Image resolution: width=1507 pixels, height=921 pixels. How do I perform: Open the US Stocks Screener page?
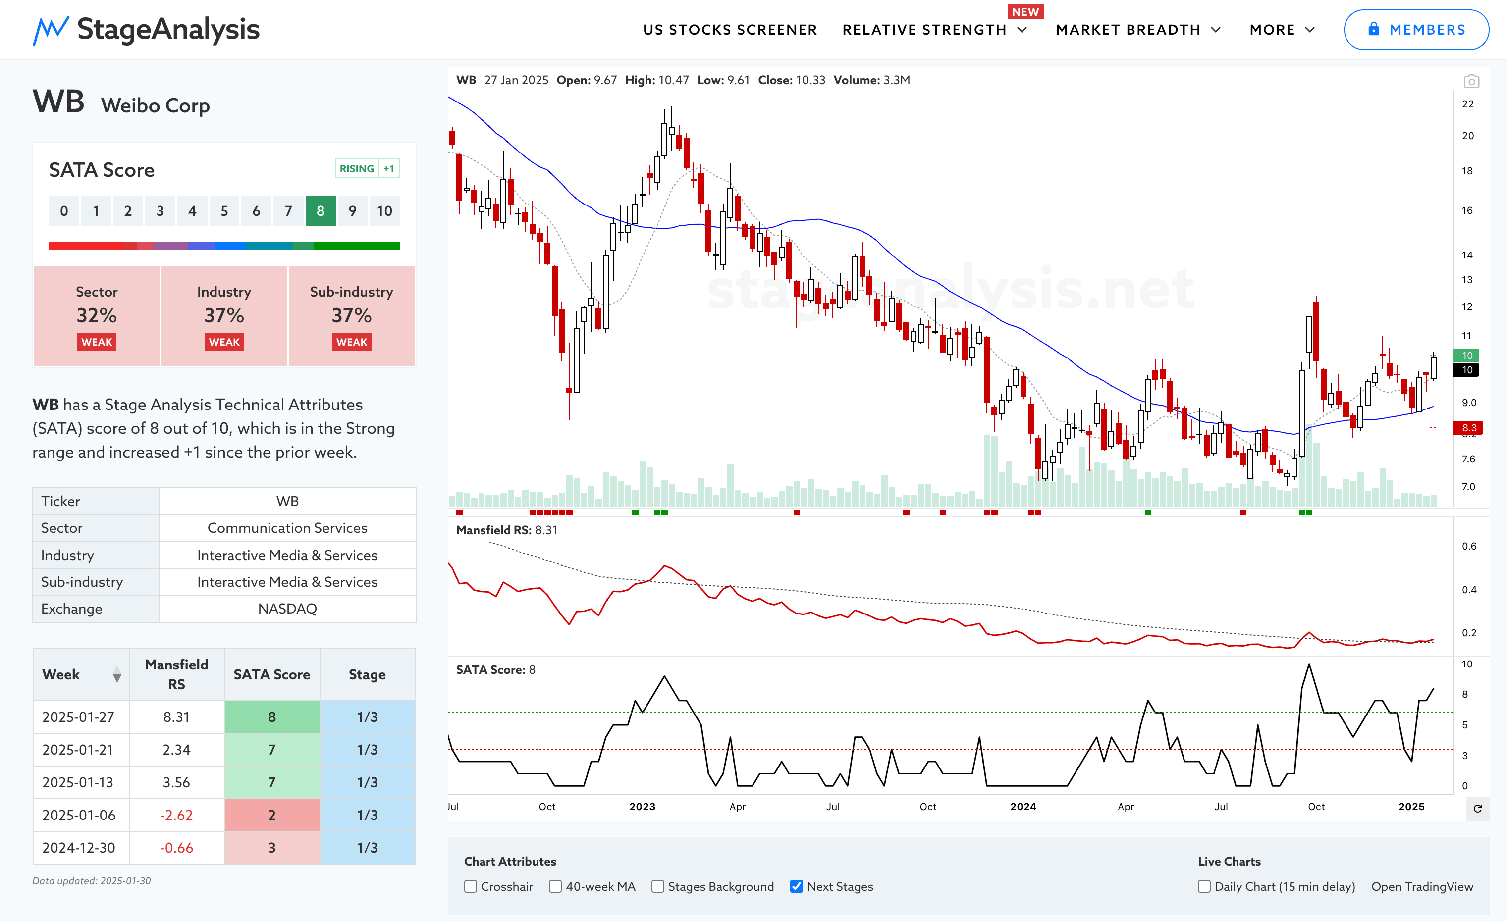730,30
